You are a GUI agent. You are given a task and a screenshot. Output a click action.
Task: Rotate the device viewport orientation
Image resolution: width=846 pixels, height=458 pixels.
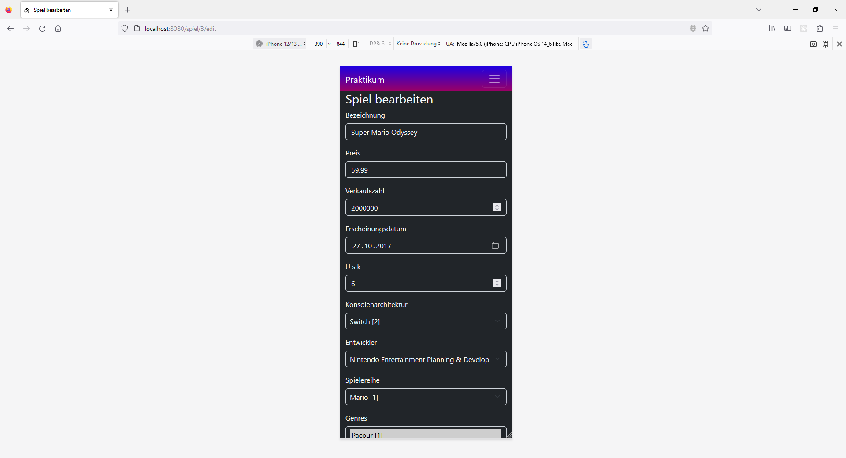pos(356,44)
